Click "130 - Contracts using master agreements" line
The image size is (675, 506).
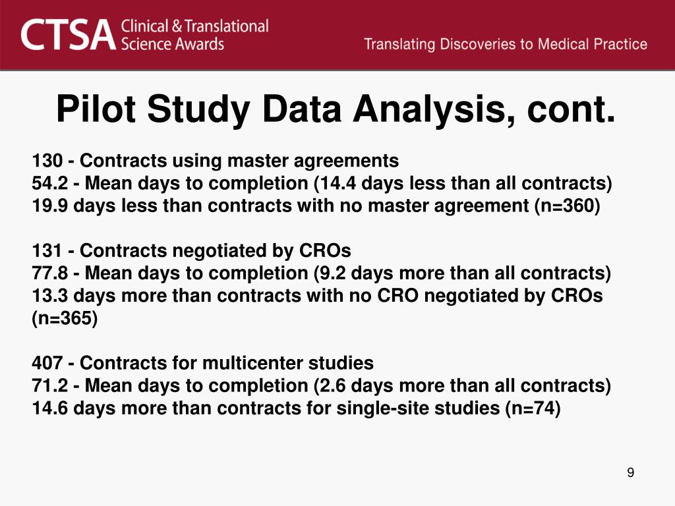pos(216,161)
